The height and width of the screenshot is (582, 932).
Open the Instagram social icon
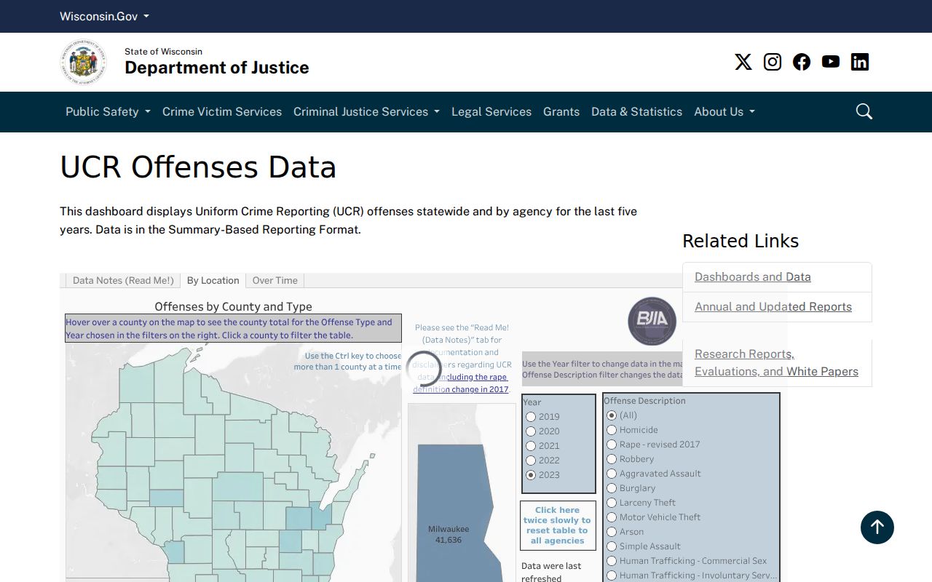pyautogui.click(x=773, y=62)
